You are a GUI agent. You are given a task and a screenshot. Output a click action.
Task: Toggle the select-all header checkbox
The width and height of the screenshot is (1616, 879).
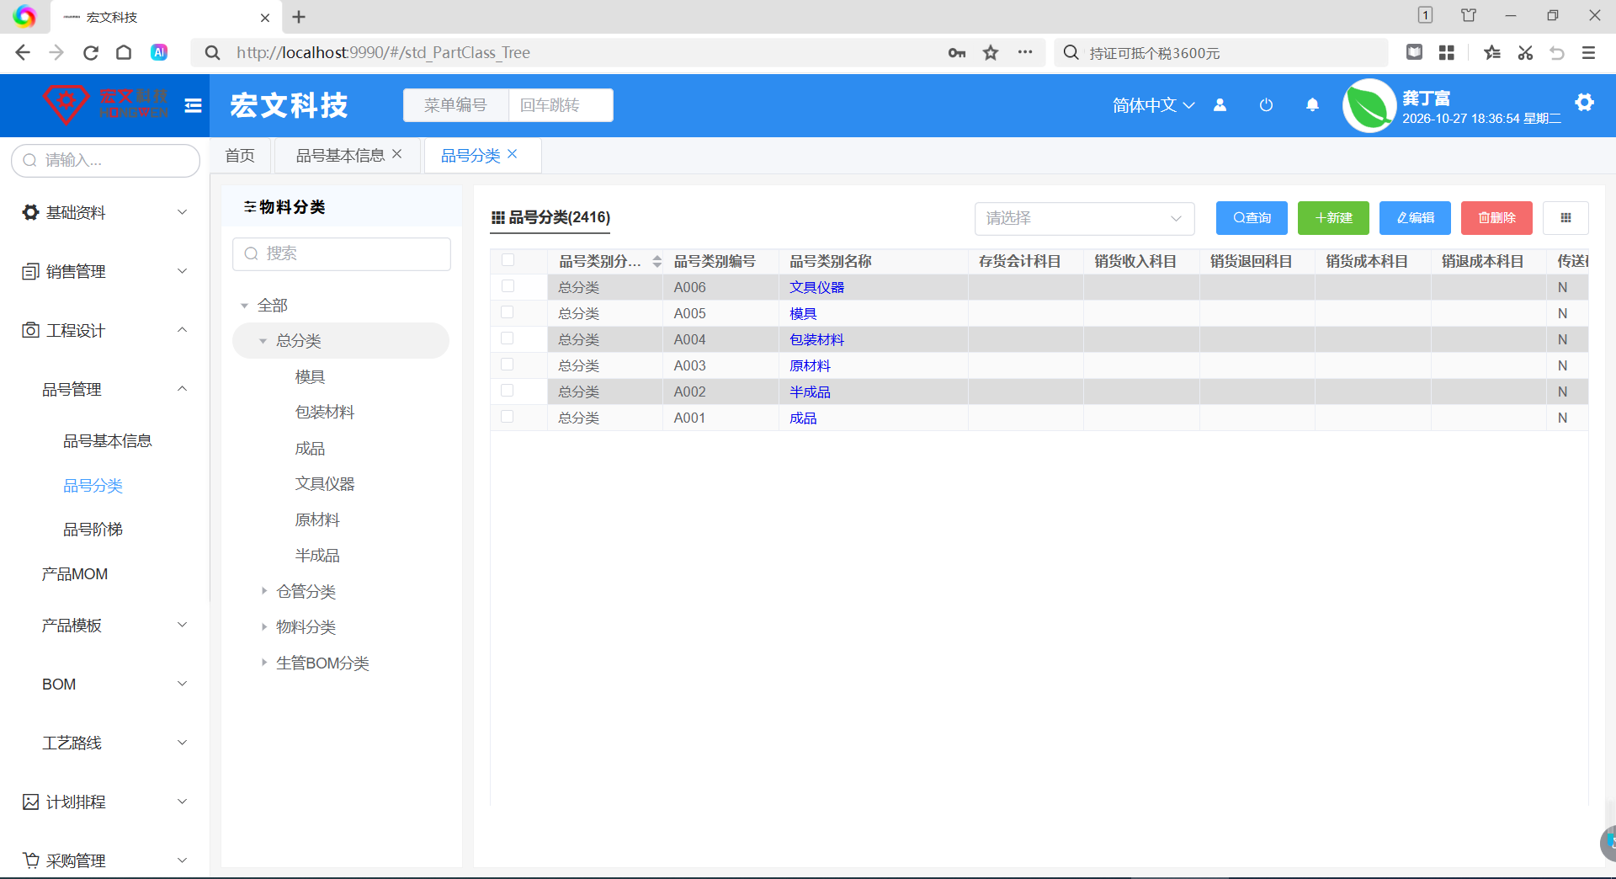pyautogui.click(x=508, y=260)
